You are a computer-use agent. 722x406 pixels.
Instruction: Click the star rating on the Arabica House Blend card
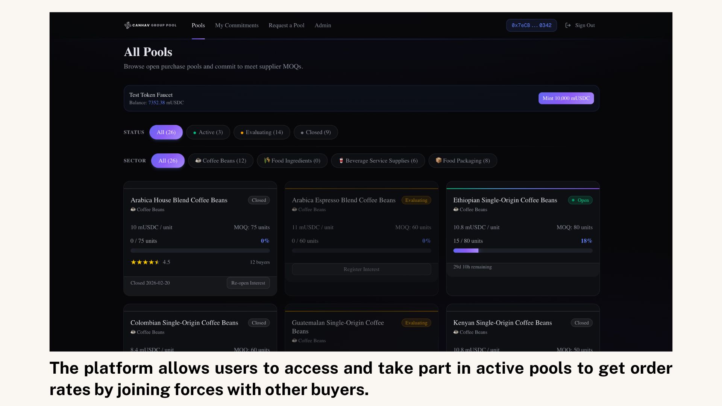[x=145, y=262]
